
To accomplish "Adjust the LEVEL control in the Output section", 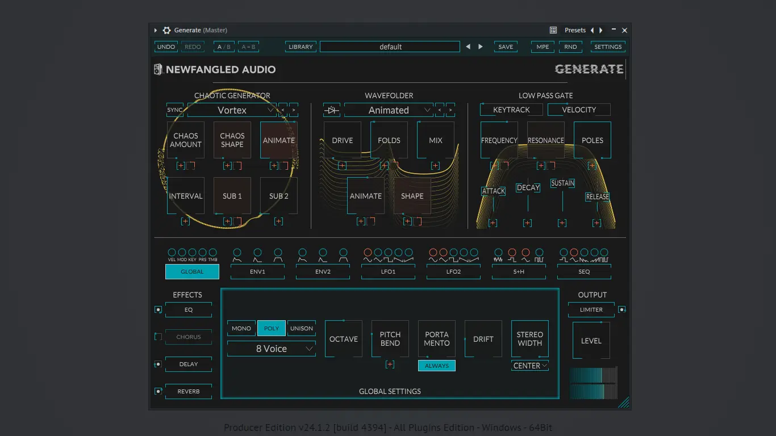I will (591, 340).
